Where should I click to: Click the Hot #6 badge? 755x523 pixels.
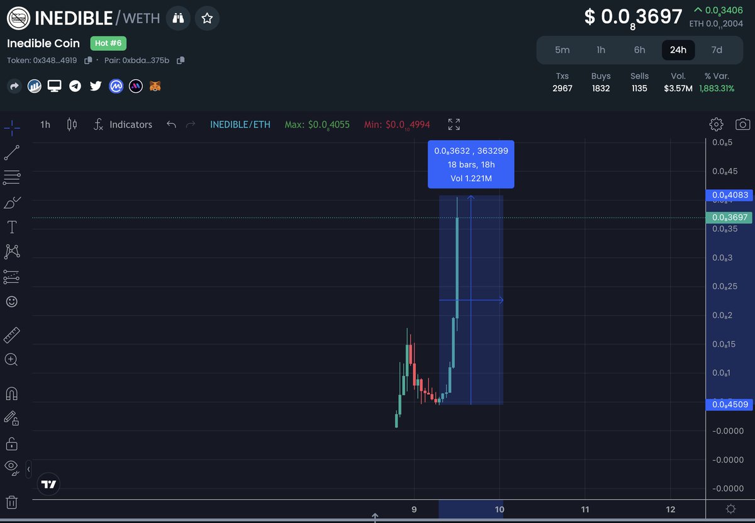pyautogui.click(x=109, y=43)
